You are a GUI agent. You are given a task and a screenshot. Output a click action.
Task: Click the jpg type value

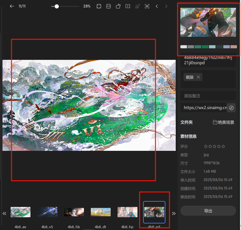click(x=206, y=155)
